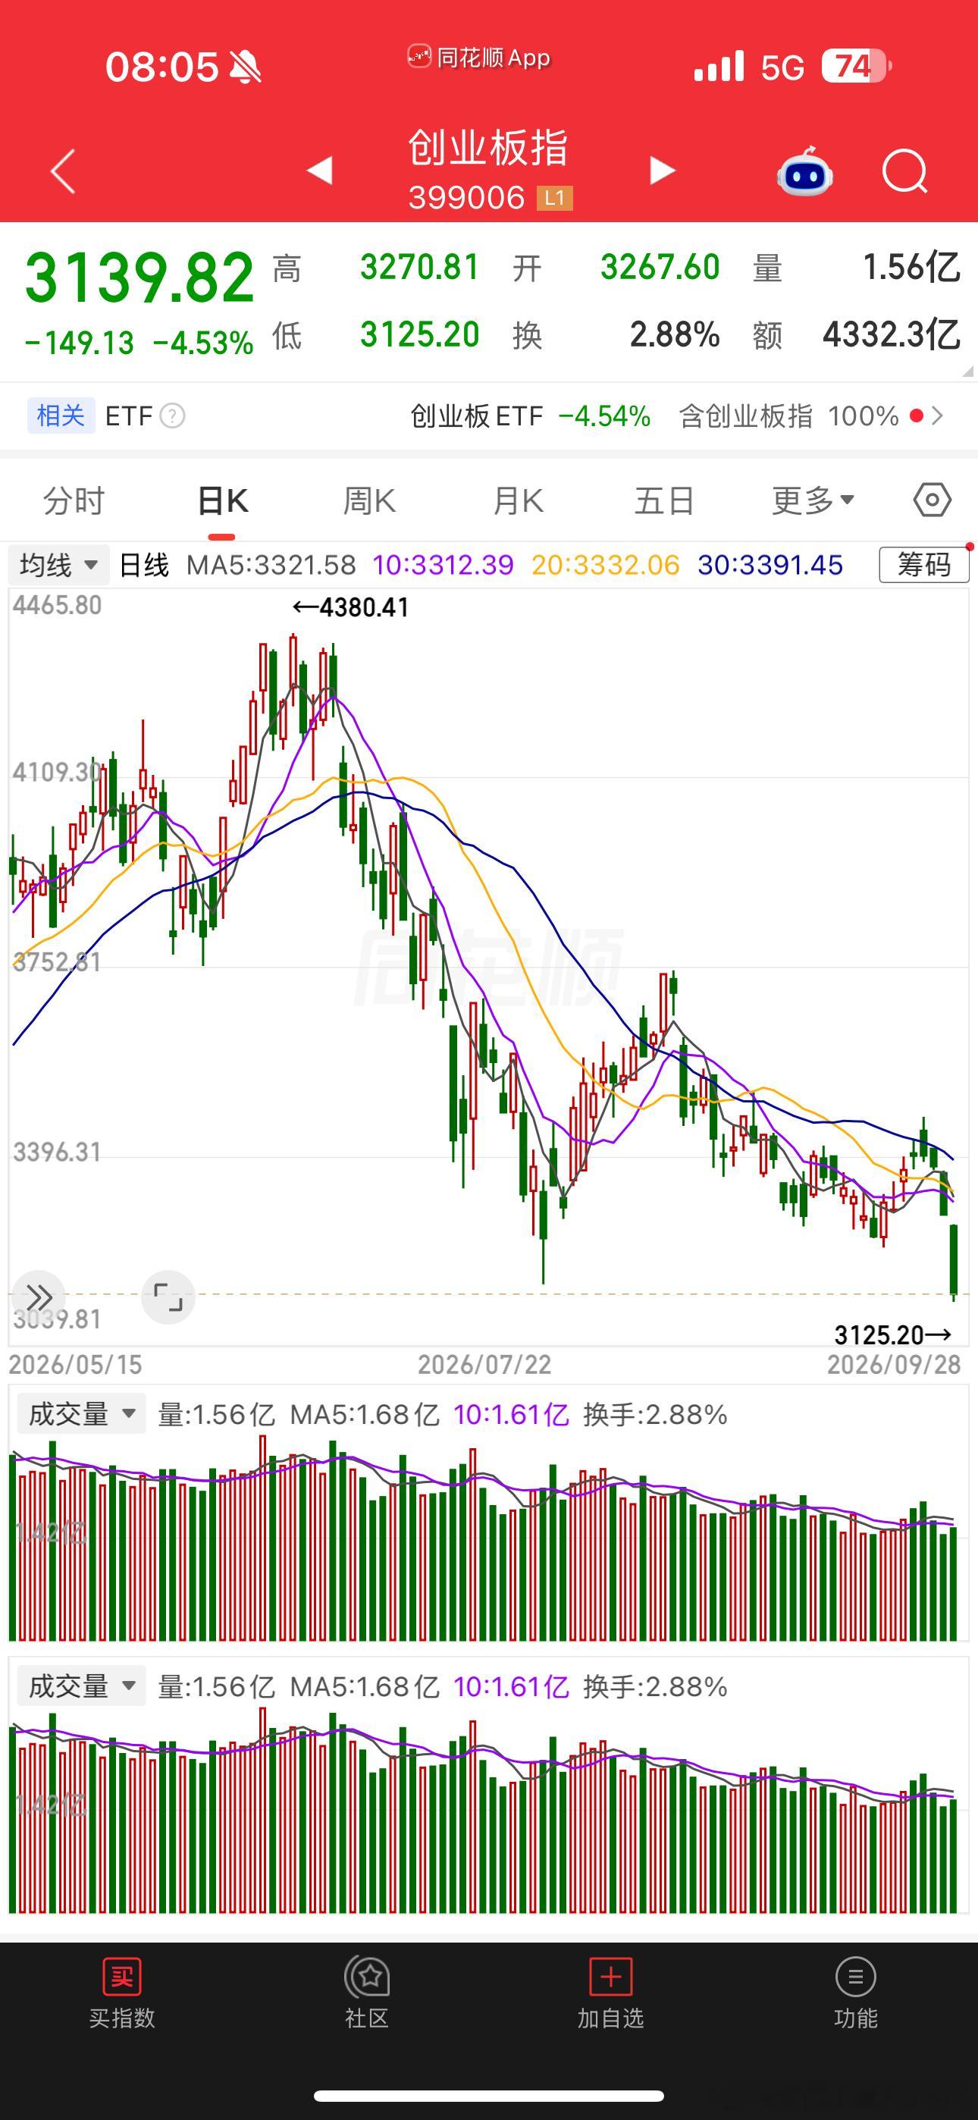This screenshot has height=2120, width=978.
Task: Open the second 成交量 indicator dropdown
Action: click(x=80, y=1686)
